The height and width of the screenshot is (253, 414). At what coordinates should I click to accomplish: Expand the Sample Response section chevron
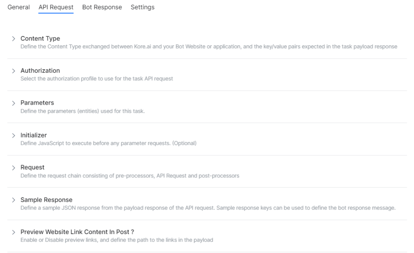[13, 200]
